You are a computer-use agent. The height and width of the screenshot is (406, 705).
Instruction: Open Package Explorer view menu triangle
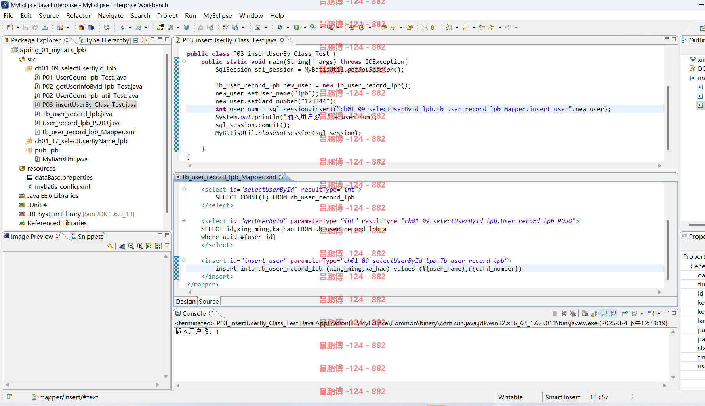(152, 39)
